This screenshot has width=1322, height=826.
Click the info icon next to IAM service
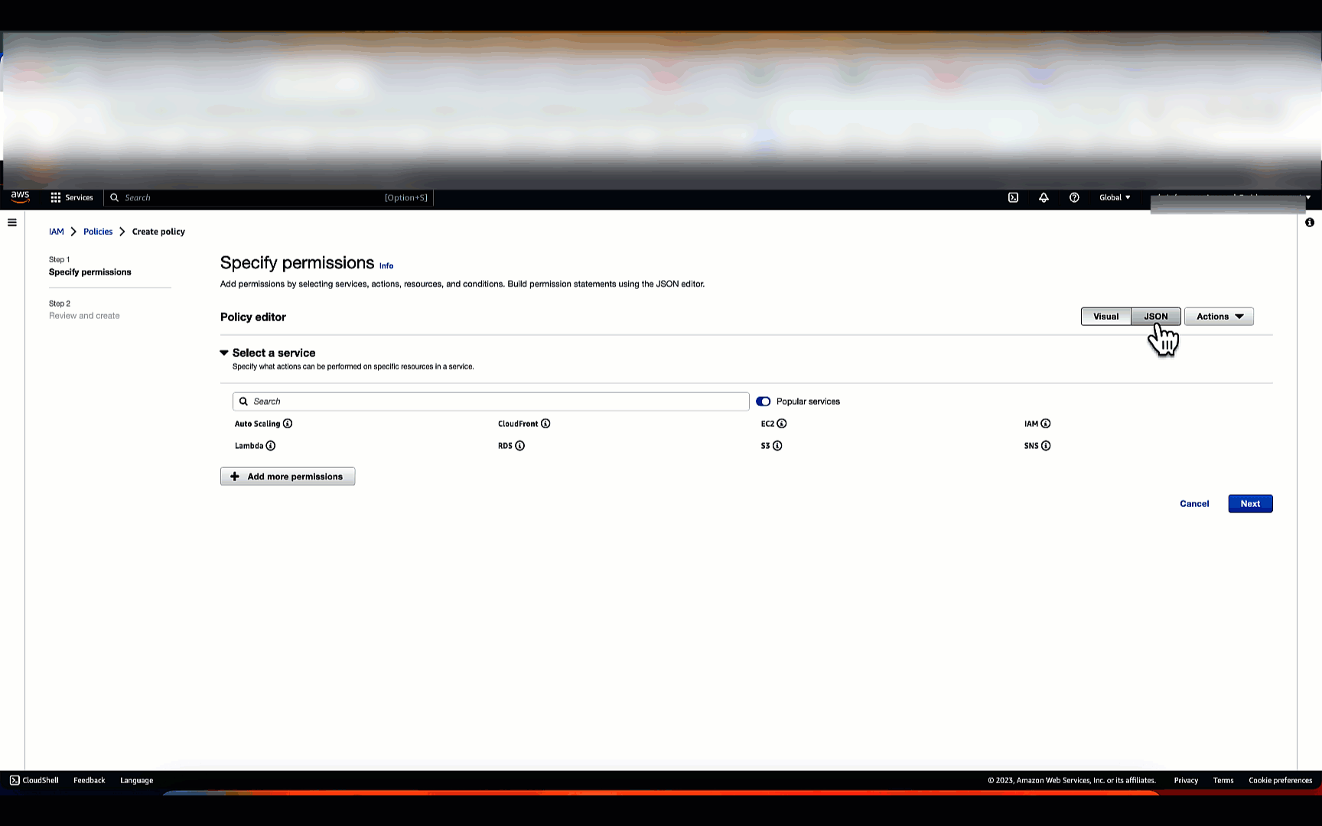1046,424
